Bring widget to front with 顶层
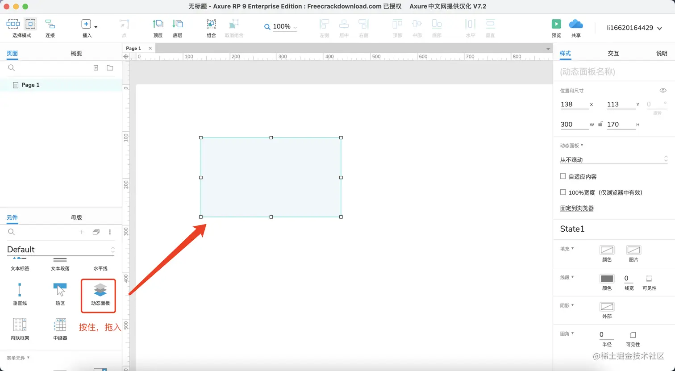 pos(158,24)
